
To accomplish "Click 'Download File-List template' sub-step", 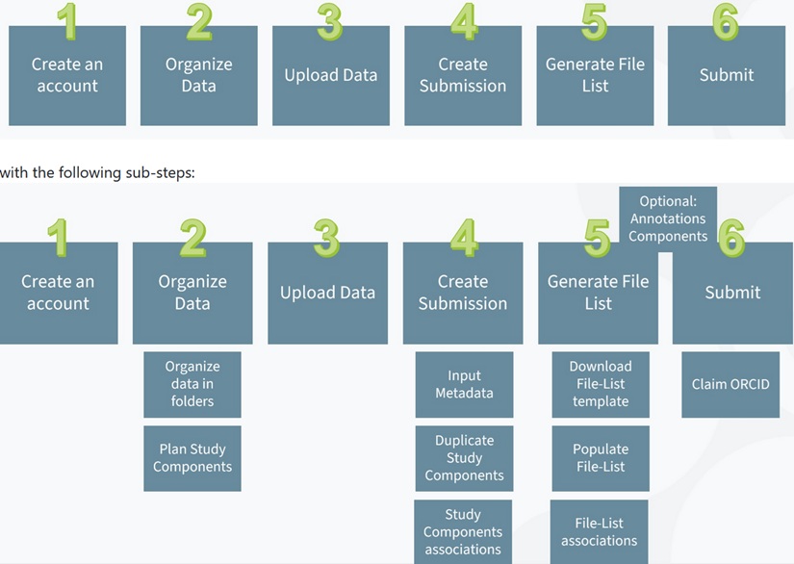I will (601, 384).
